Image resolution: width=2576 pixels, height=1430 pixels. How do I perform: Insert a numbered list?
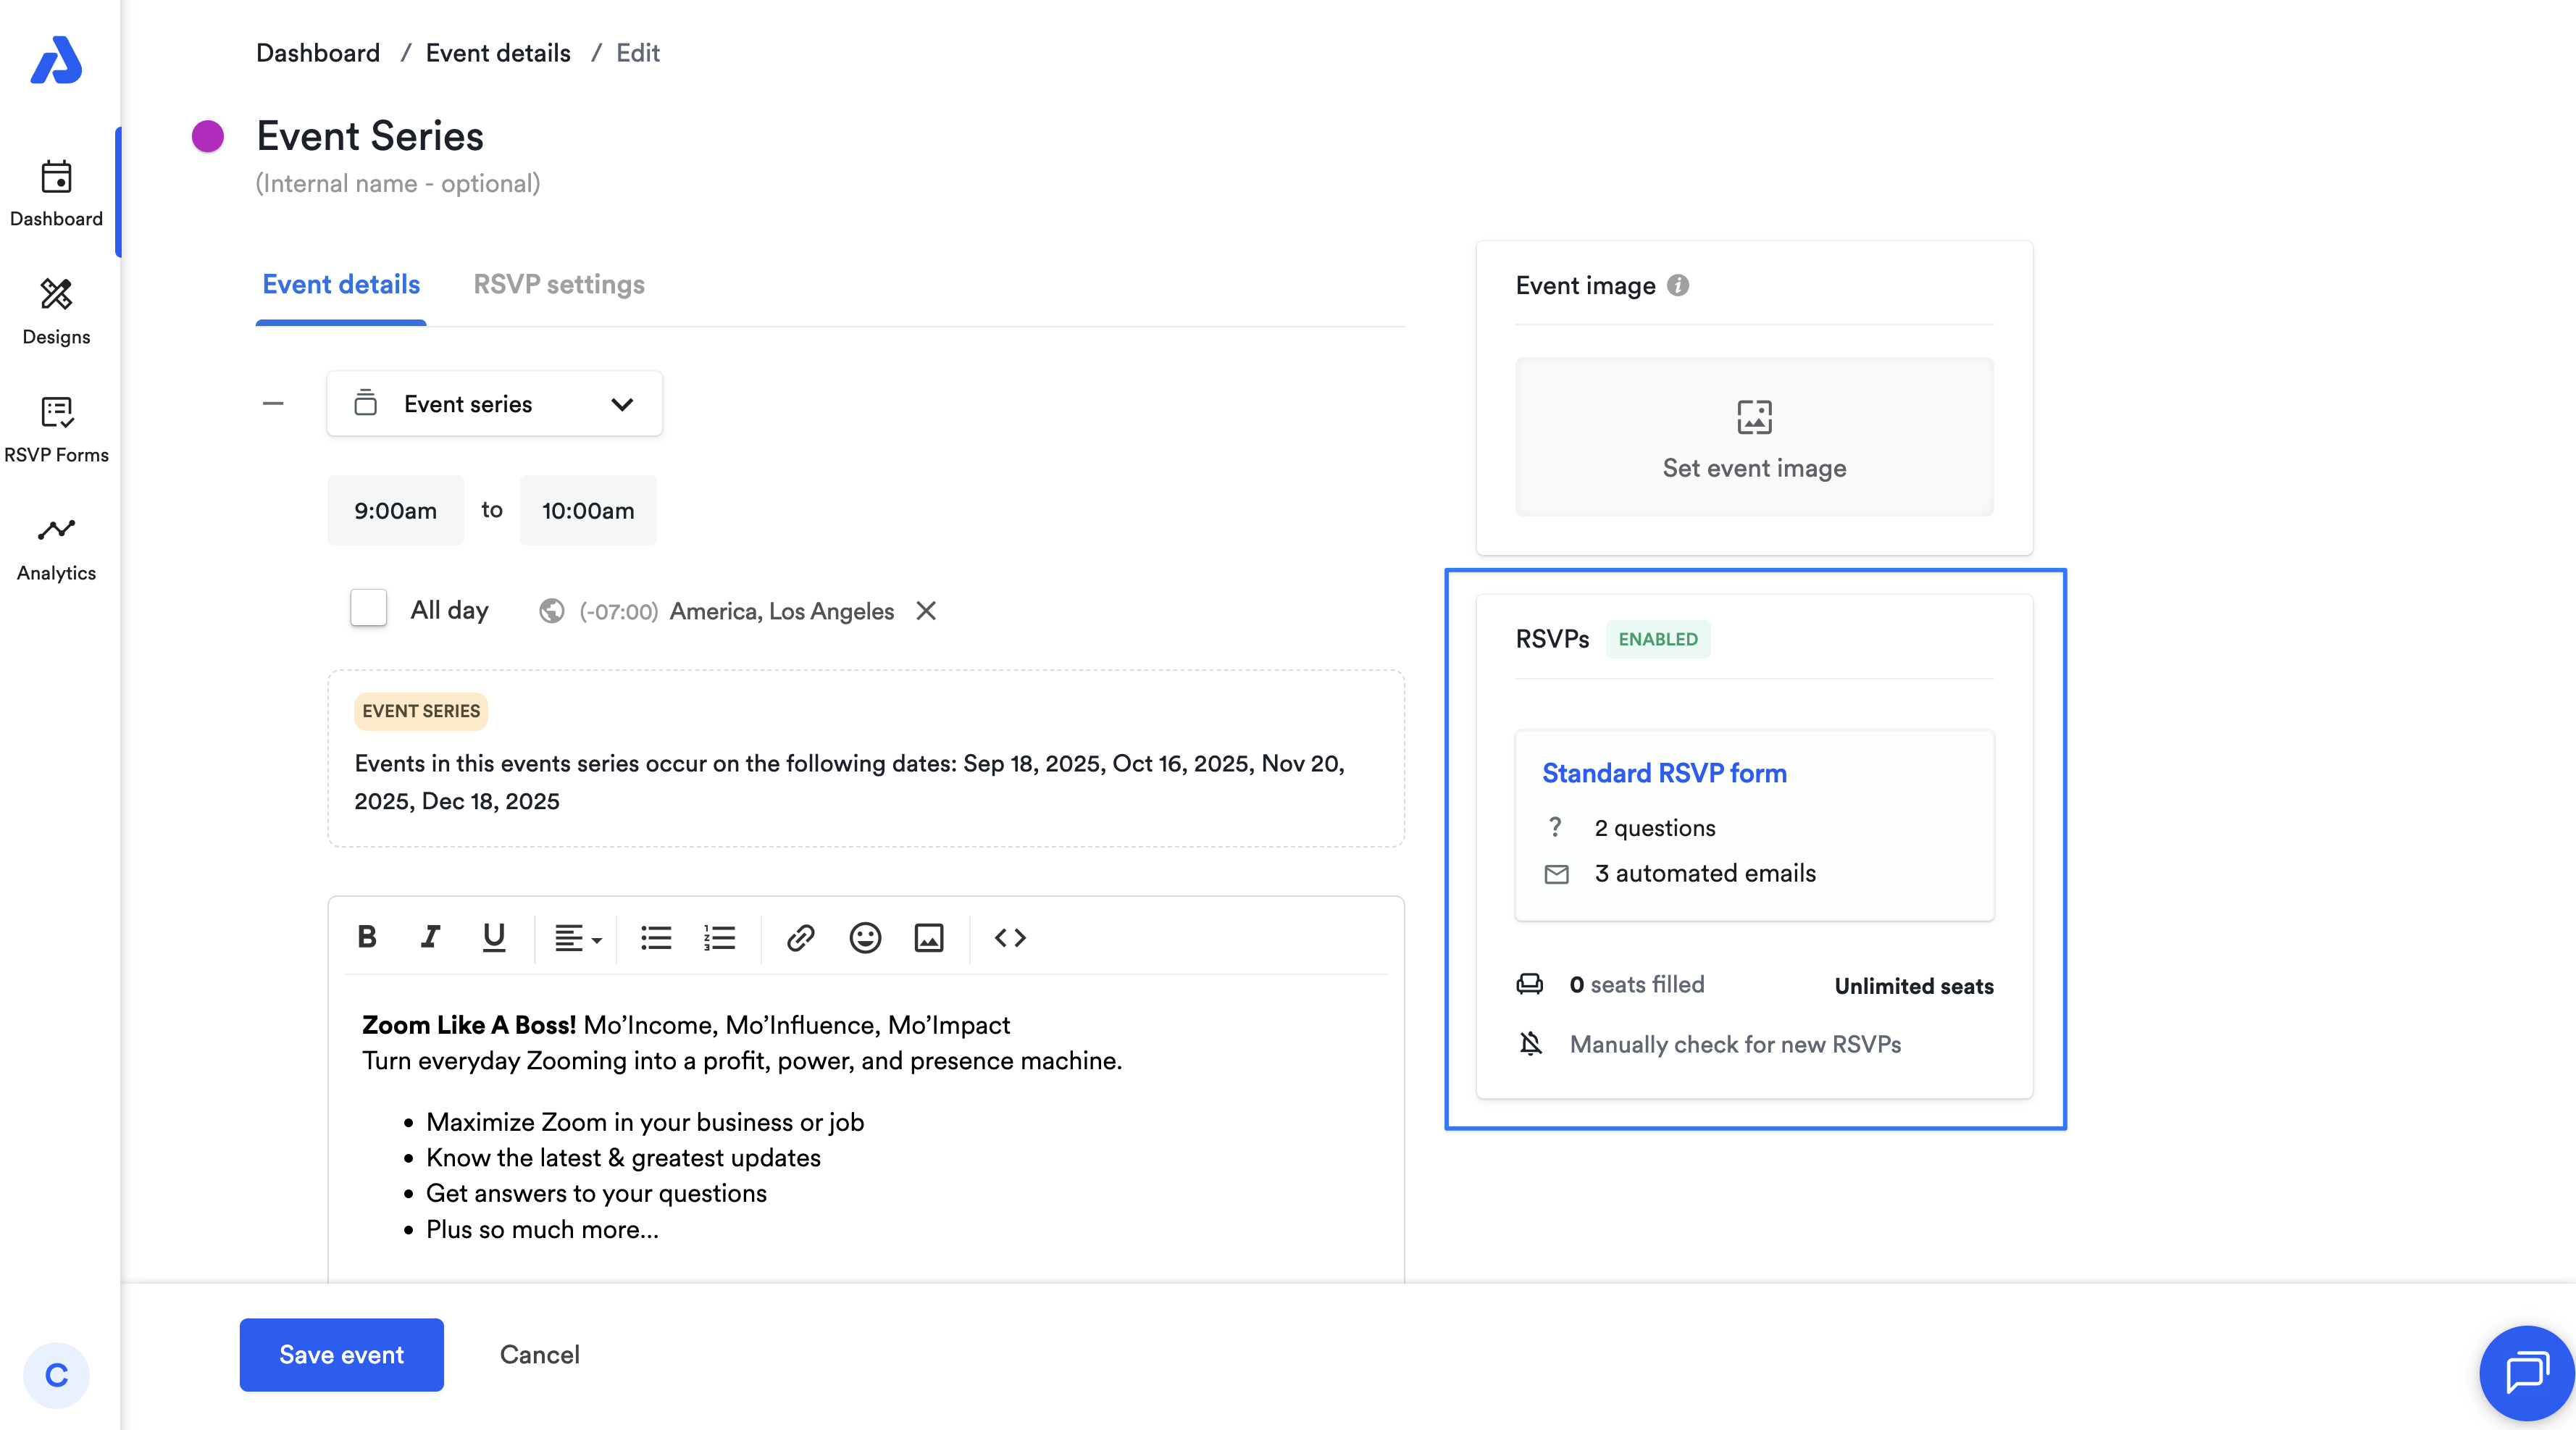719,937
